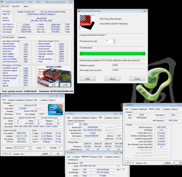Click Validate in the CPU-Z Memory window

pyautogui.click(x=167, y=163)
